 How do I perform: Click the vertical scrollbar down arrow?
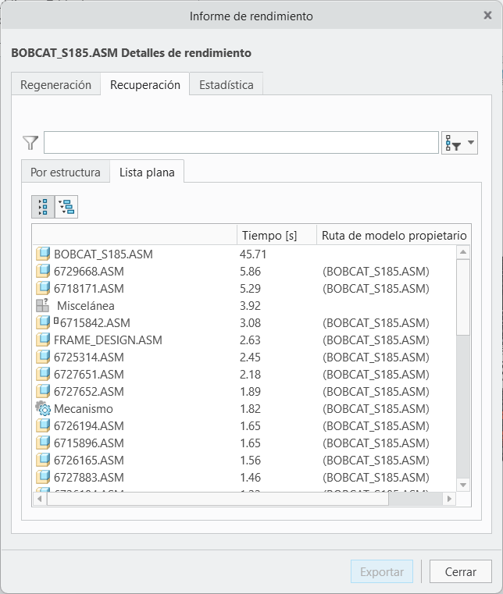463,485
